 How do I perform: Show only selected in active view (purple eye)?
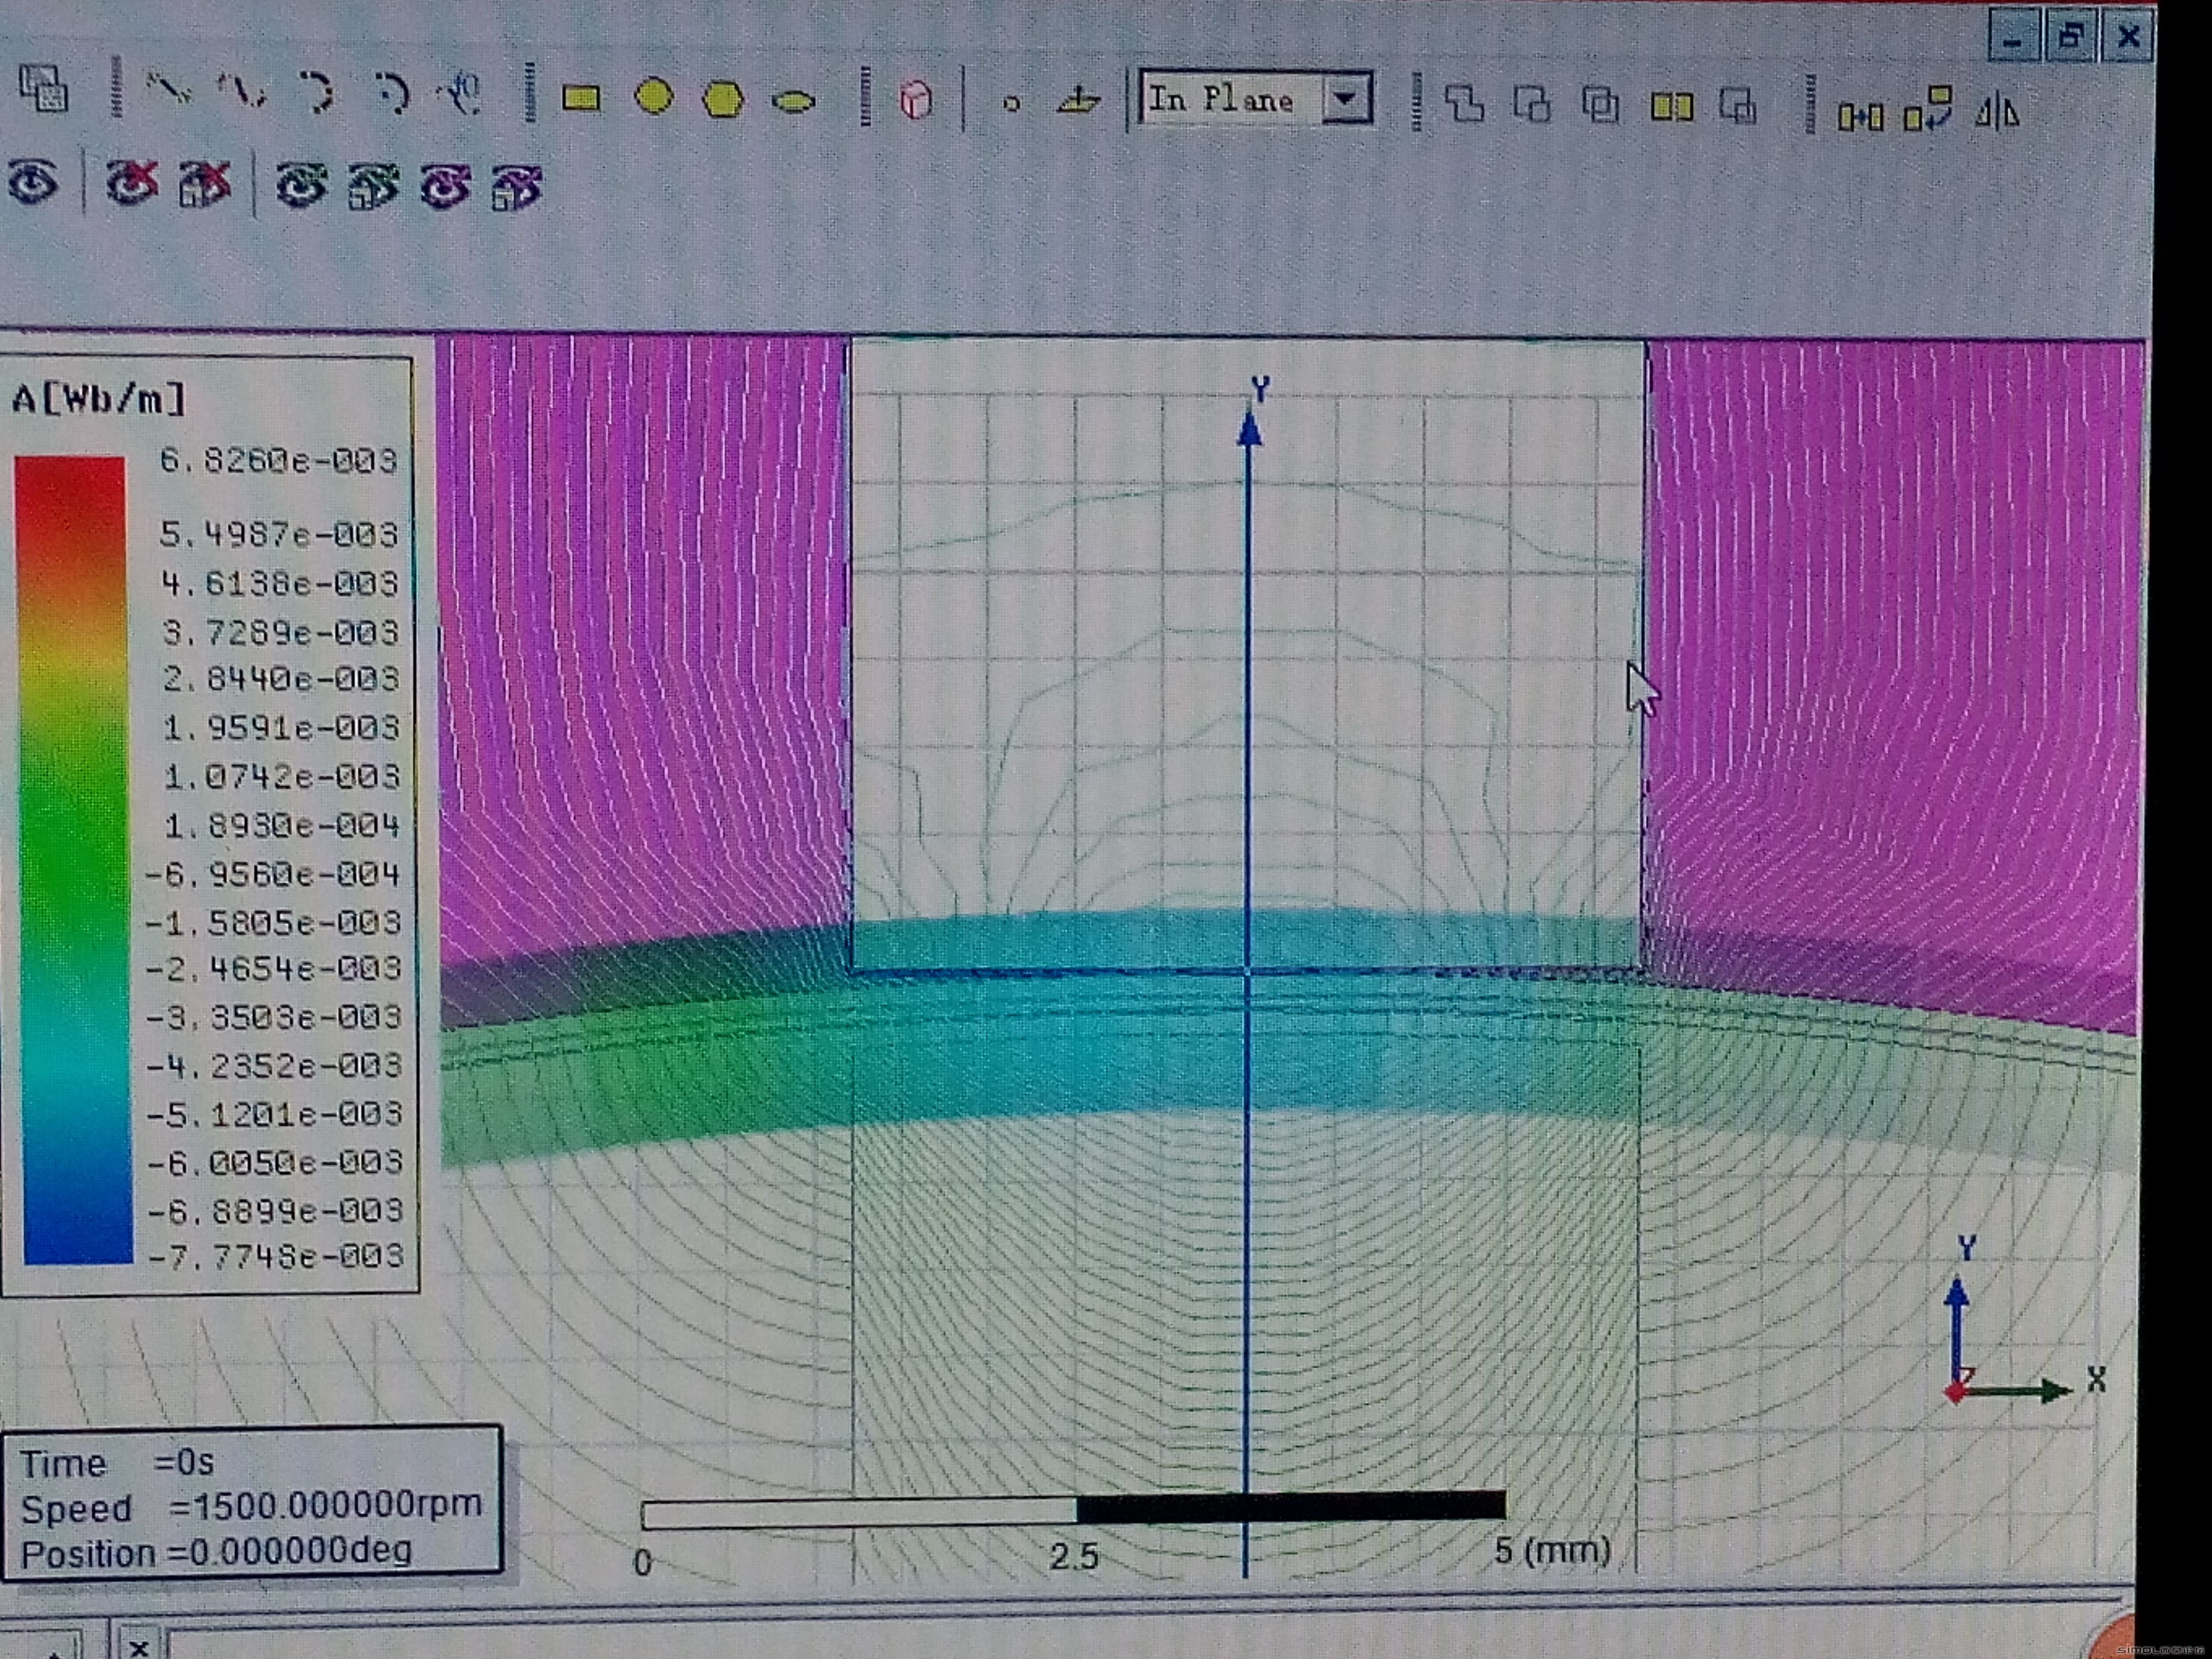[446, 186]
